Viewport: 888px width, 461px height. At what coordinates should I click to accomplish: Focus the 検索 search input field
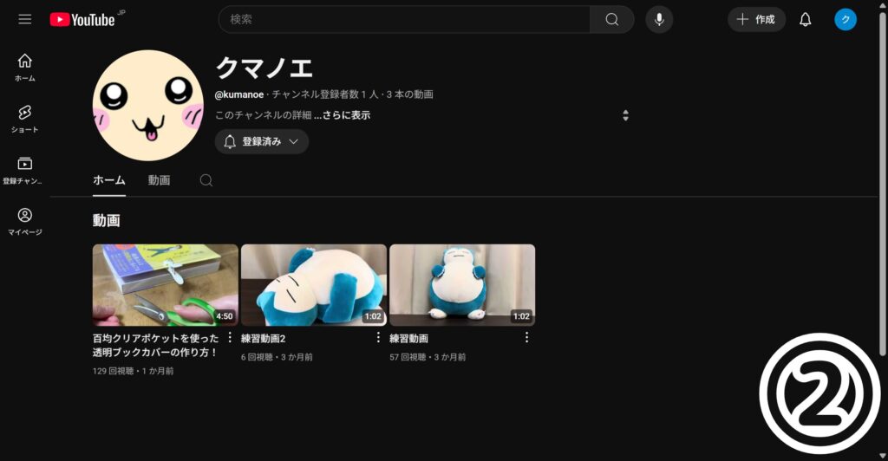404,19
